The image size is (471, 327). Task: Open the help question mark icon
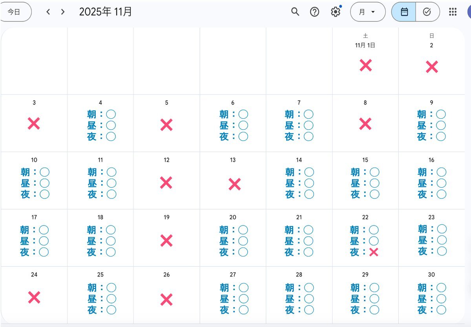(314, 12)
